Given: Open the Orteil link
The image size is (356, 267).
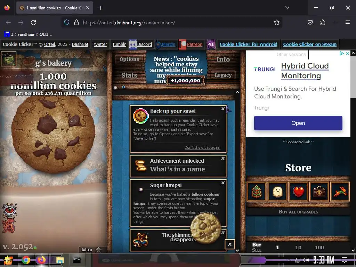Looking at the screenshot, I should tap(49, 44).
